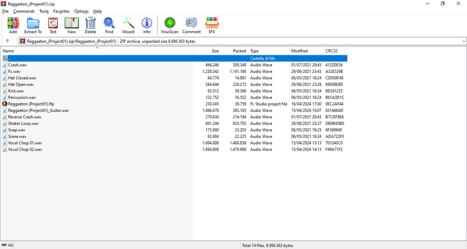Click the 'Cartella di file' type cell

[x=263, y=59]
